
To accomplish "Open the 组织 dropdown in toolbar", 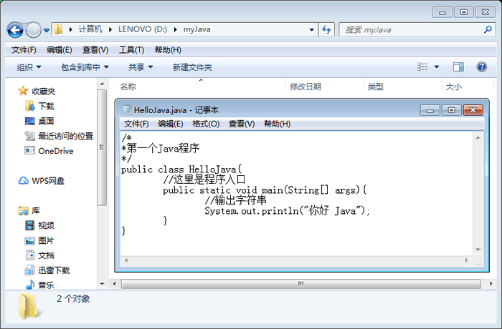I will [29, 67].
